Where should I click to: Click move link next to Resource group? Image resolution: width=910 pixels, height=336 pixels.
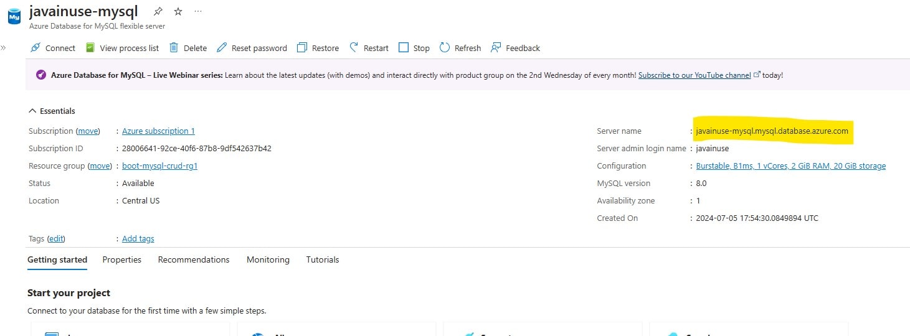point(100,166)
